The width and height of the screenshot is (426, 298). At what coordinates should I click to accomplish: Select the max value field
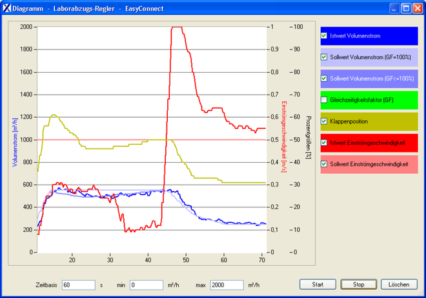[226, 284]
